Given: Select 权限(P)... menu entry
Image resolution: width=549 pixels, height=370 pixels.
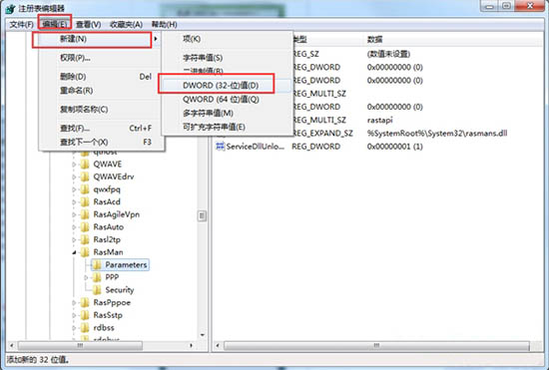Looking at the screenshot, I should pyautogui.click(x=99, y=58).
